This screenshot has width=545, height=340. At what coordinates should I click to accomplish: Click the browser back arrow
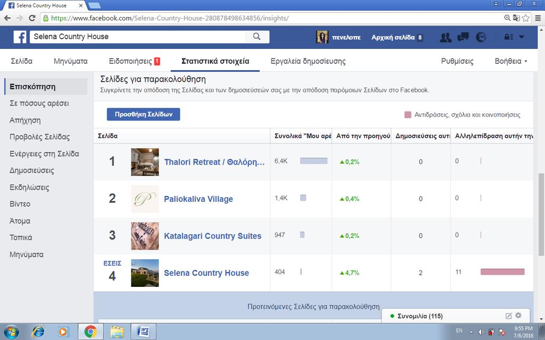tap(7, 18)
